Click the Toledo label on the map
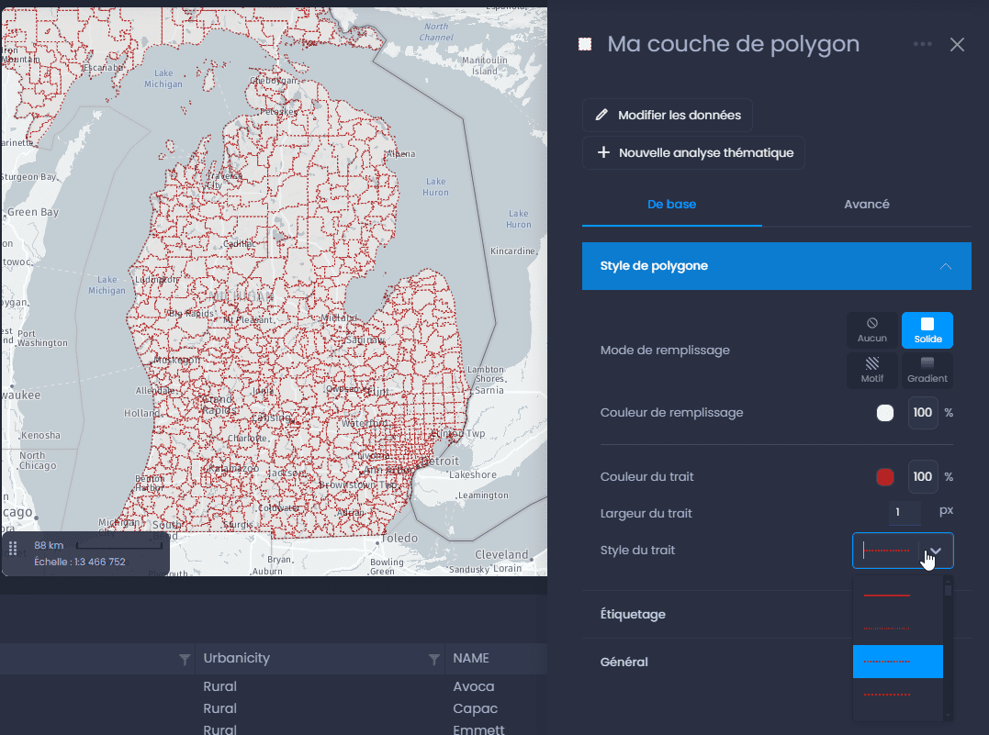This screenshot has width=989, height=735. tap(399, 538)
